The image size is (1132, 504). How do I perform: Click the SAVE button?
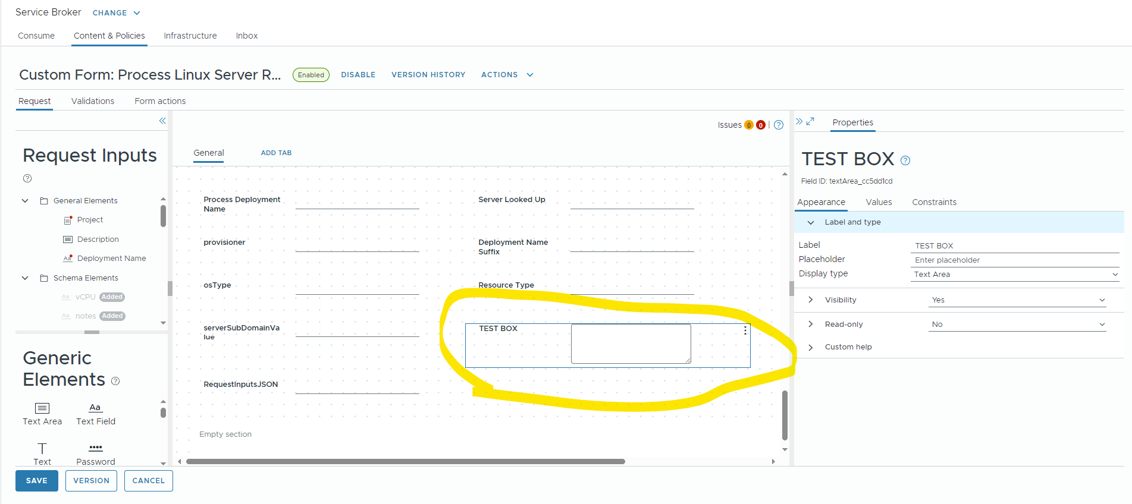pyautogui.click(x=37, y=481)
